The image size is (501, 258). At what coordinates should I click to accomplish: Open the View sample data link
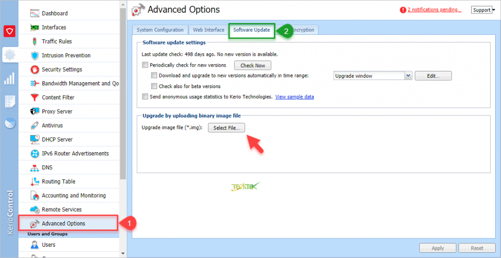(x=295, y=97)
